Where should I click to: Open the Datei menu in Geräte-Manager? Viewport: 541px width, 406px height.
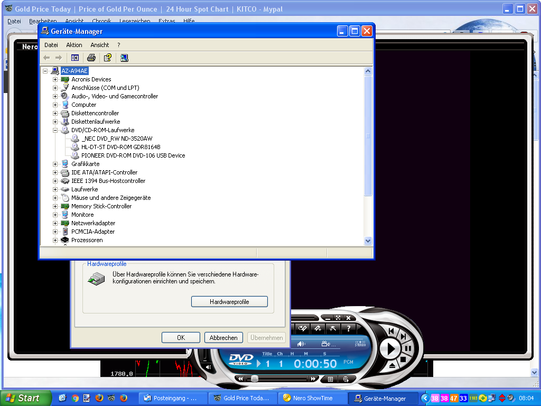[51, 45]
